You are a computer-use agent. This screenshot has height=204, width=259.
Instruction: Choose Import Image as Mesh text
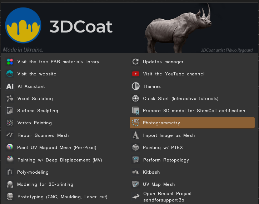tap(169, 135)
